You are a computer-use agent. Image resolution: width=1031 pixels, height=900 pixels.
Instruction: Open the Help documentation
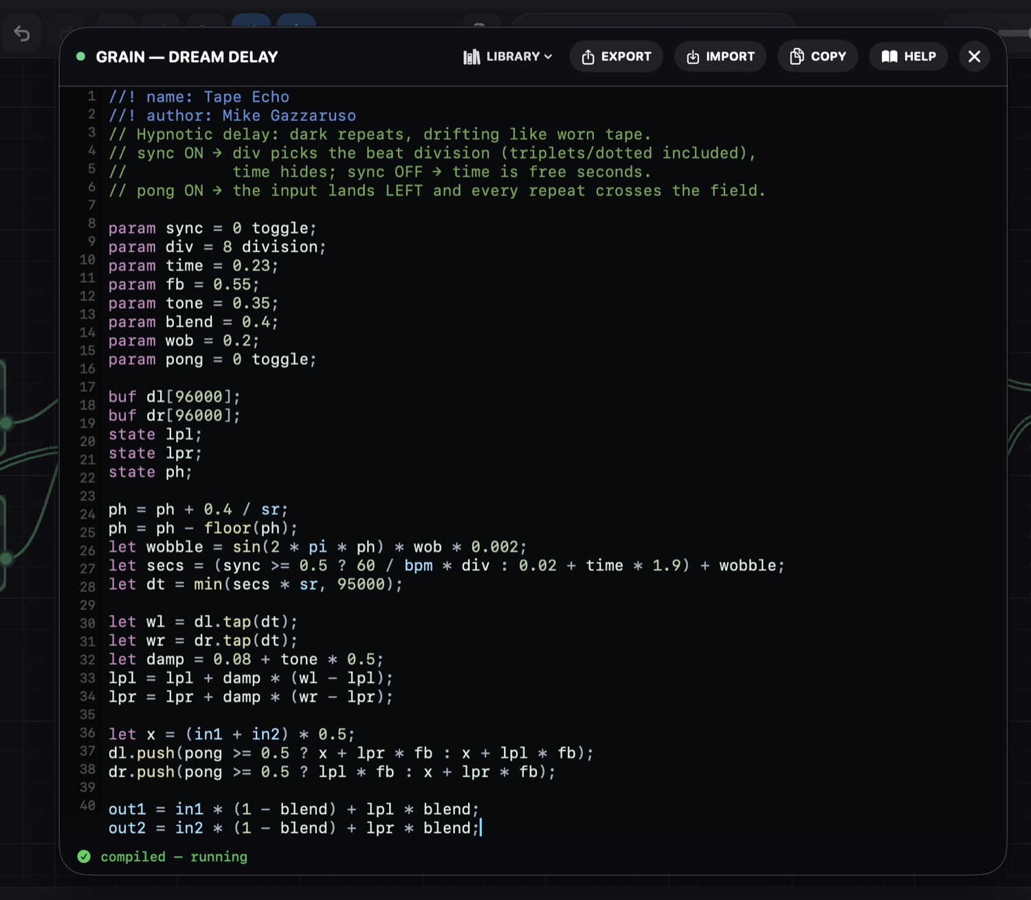908,56
